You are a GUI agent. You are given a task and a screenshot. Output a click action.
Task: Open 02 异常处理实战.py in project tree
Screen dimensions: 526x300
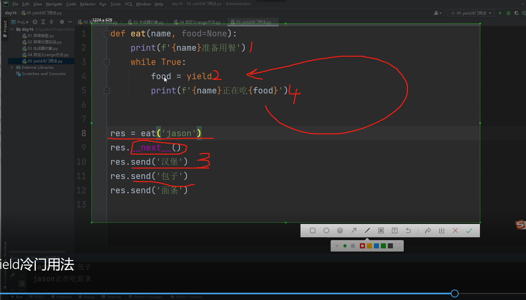coord(42,42)
